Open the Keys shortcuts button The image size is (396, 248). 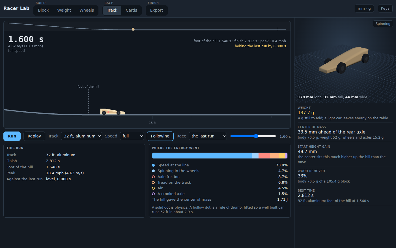coord(385,9)
